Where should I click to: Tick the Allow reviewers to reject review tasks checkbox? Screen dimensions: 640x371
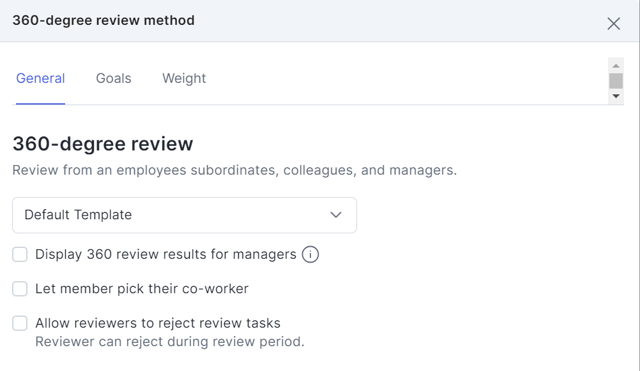[20, 323]
